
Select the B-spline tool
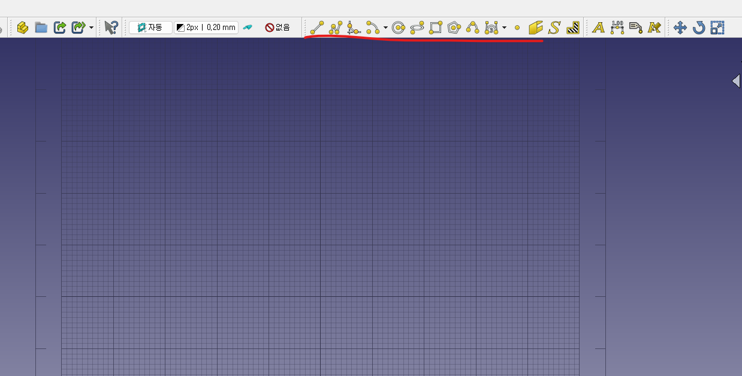pos(472,28)
